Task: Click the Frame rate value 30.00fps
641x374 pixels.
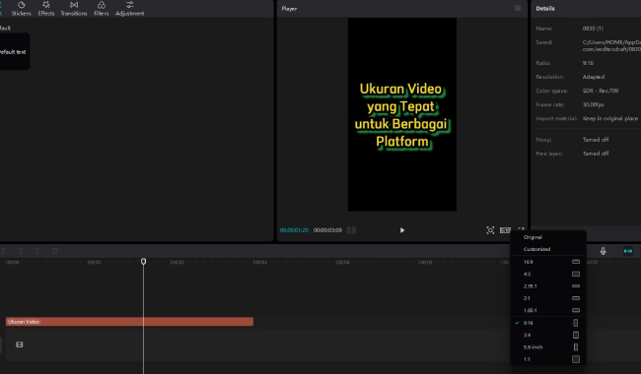Action: coord(593,104)
